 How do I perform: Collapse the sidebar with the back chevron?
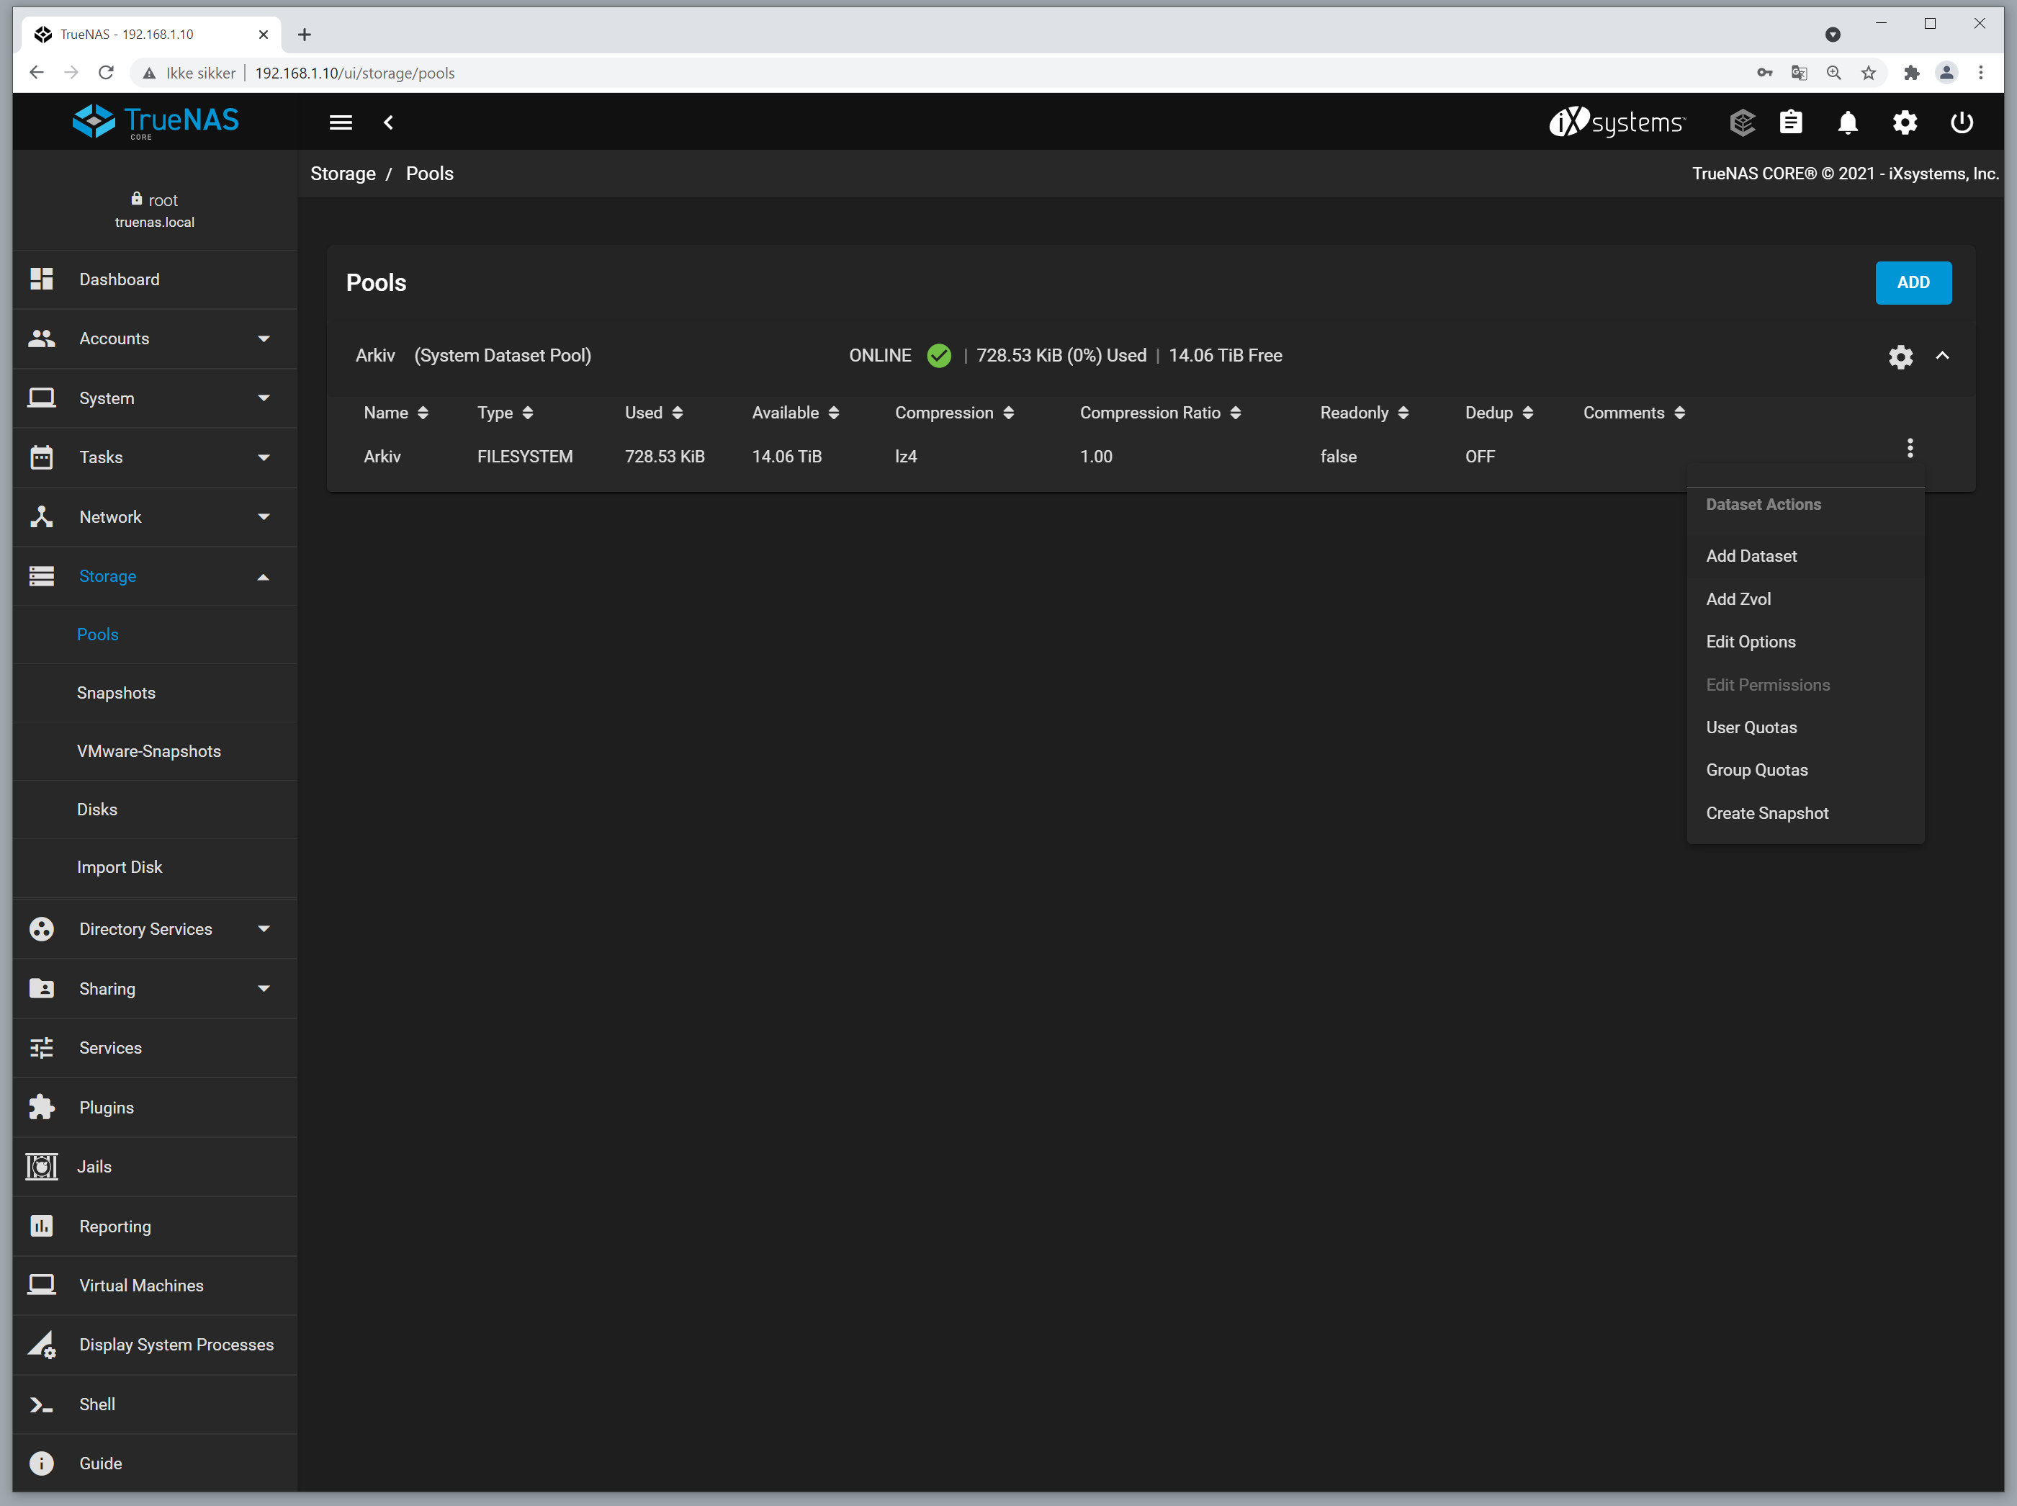click(x=388, y=122)
